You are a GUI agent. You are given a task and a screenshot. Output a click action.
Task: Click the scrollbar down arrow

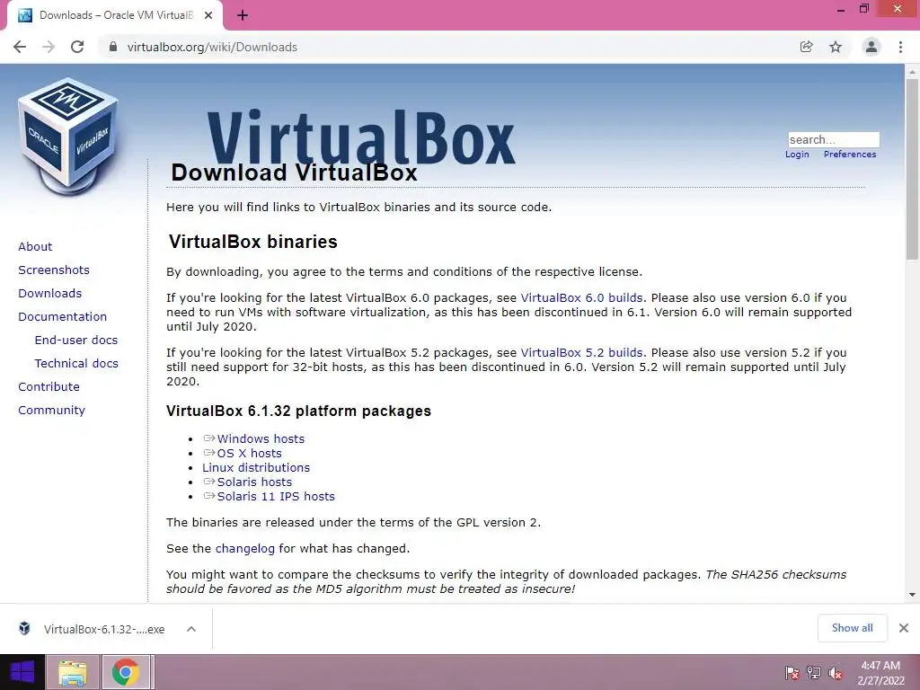click(912, 595)
